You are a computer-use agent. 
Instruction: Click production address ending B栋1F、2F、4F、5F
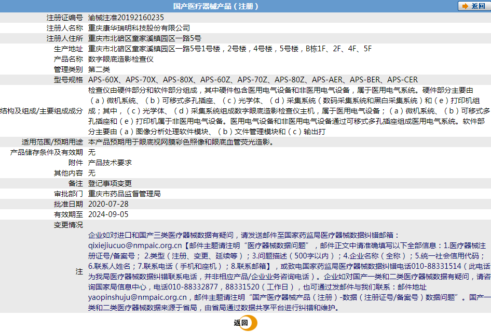coord(230,49)
